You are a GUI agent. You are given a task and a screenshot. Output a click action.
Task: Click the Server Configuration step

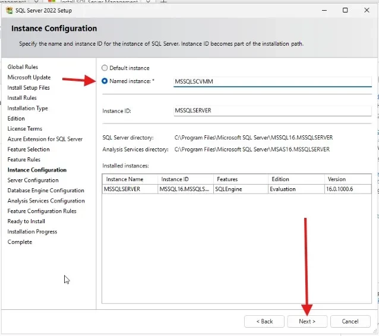(x=33, y=180)
